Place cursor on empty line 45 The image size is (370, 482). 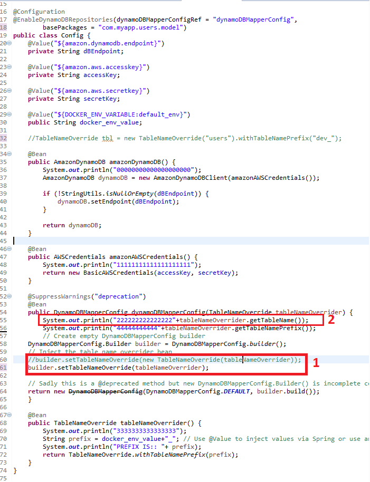(x=191, y=241)
